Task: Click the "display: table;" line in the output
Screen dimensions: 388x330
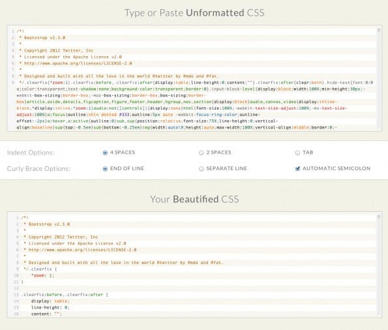Action: (50, 301)
